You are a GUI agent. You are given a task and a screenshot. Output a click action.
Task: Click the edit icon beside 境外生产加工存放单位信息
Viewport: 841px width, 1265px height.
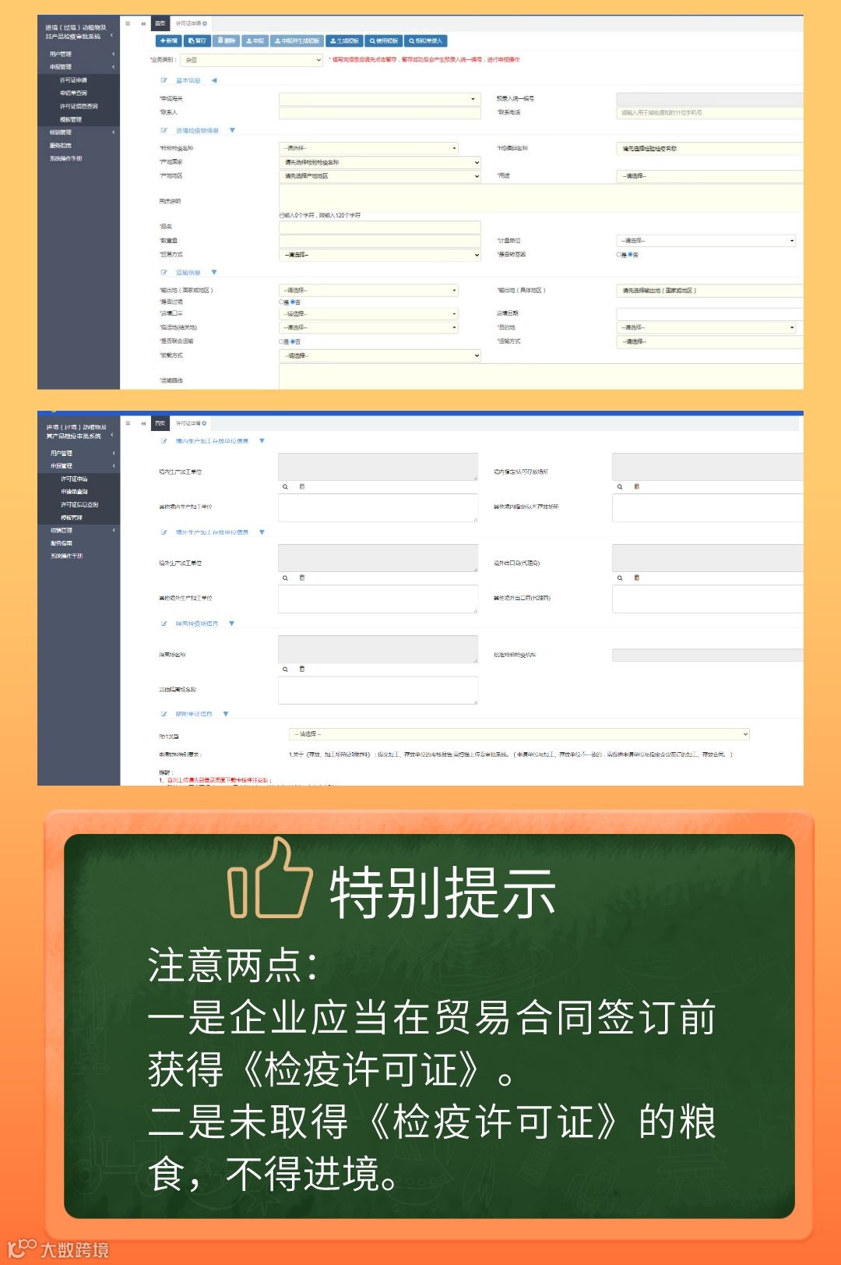coord(164,532)
